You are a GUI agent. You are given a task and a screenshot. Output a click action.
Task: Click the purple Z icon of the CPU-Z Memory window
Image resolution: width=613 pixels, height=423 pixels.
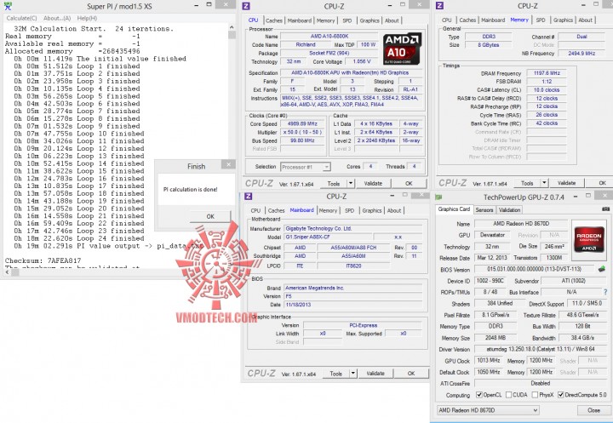point(439,5)
